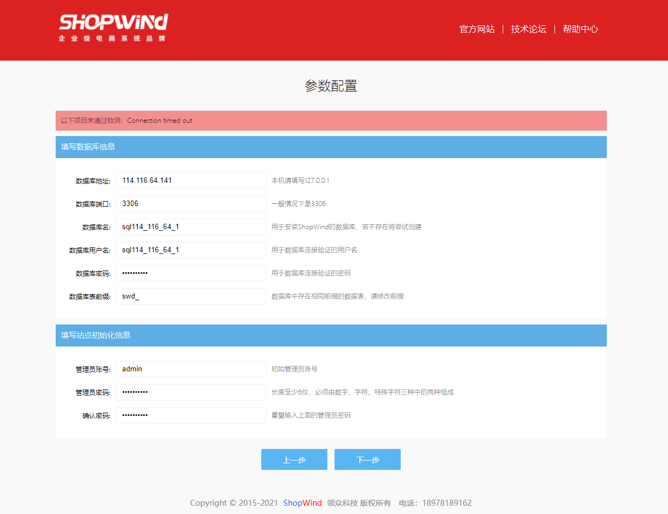Click the 数据库密码: label
This screenshot has width=668, height=514.
tap(93, 274)
